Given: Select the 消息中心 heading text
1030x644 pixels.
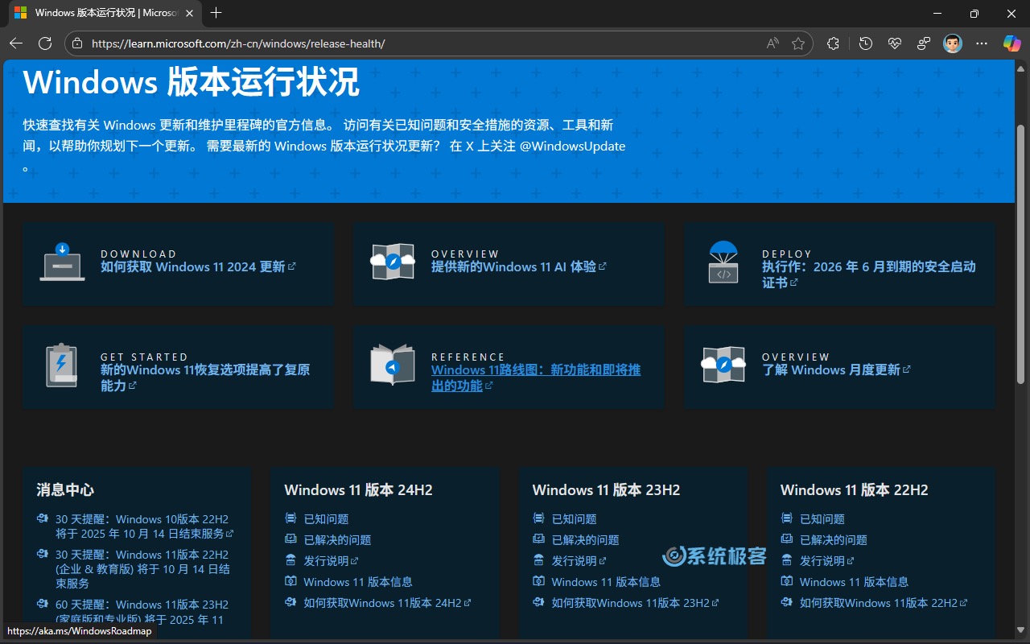Looking at the screenshot, I should (x=65, y=489).
